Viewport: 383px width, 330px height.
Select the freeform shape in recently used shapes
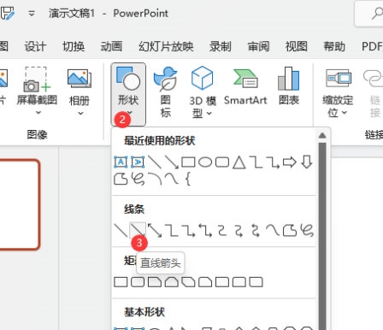click(x=121, y=180)
